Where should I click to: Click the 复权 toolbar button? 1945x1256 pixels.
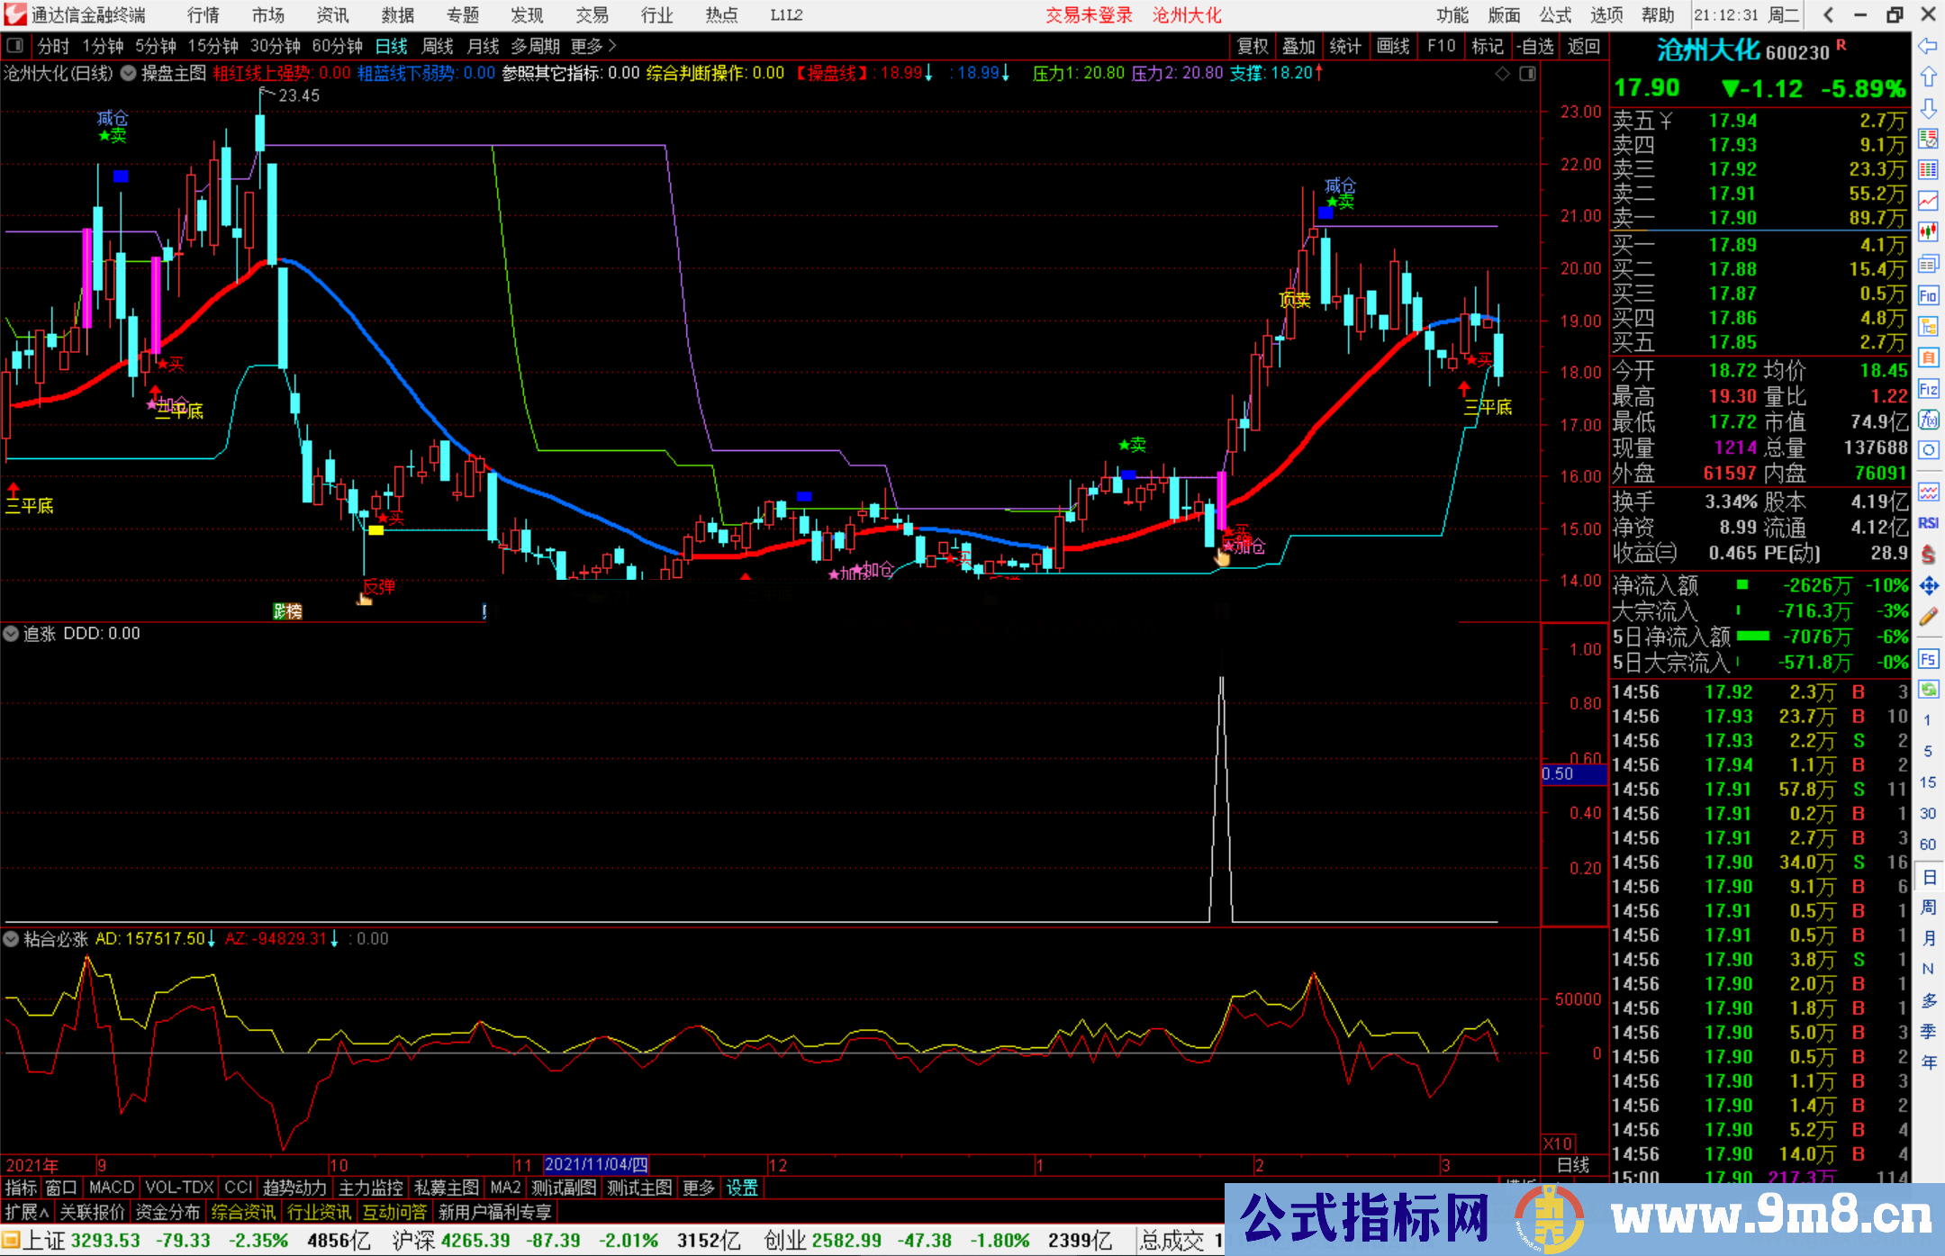tap(1252, 46)
